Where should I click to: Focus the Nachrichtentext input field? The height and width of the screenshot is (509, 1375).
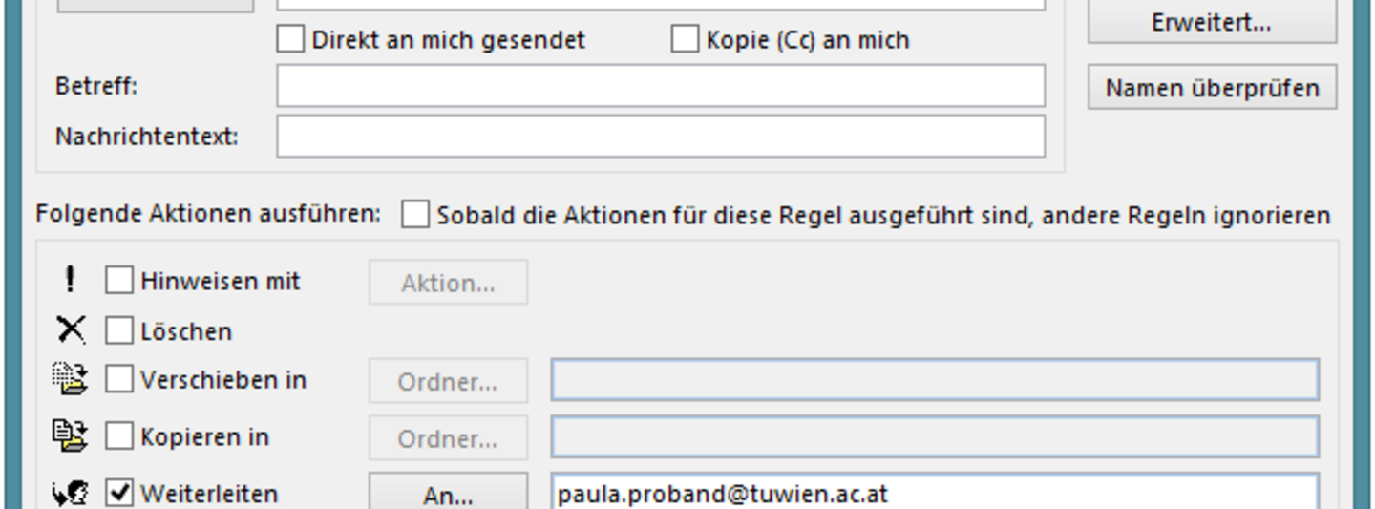click(661, 137)
